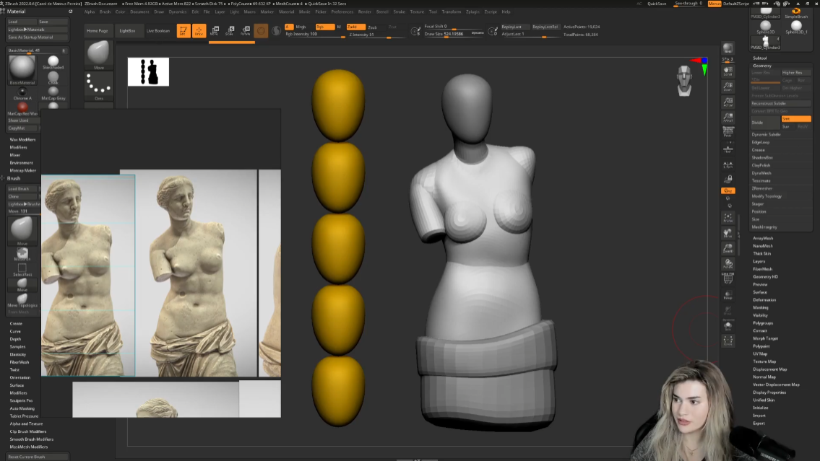Select the MatCap Red Wax material
This screenshot has width=820, height=461.
tap(22, 109)
